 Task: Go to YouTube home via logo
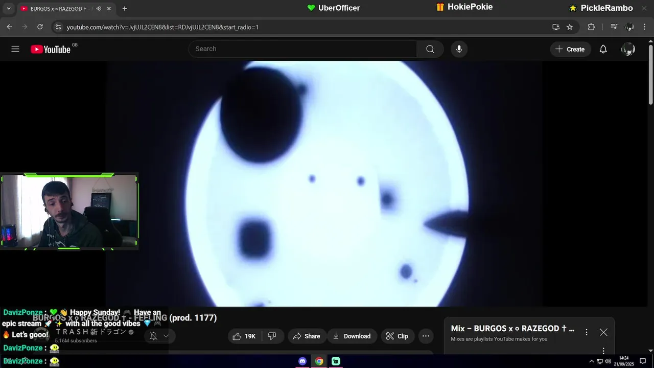(50, 49)
